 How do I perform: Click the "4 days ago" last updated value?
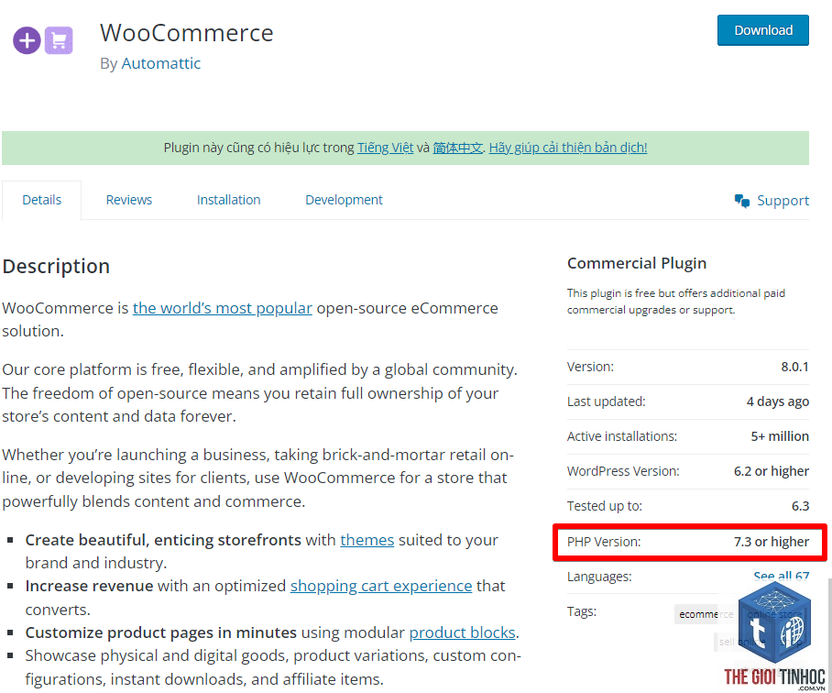[x=777, y=401]
